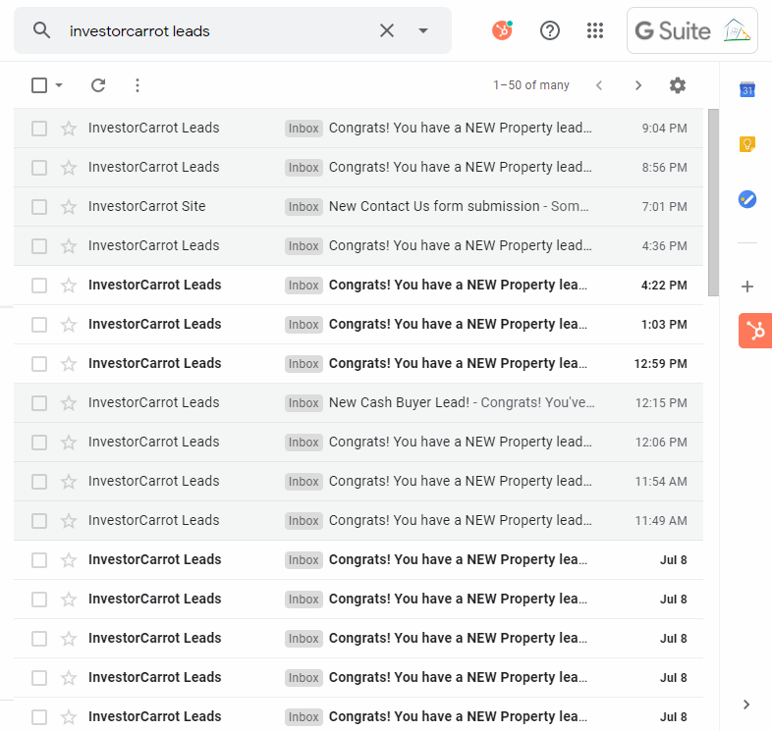Select the 4:22 PM email checkbox
This screenshot has height=731, width=772.
[39, 286]
